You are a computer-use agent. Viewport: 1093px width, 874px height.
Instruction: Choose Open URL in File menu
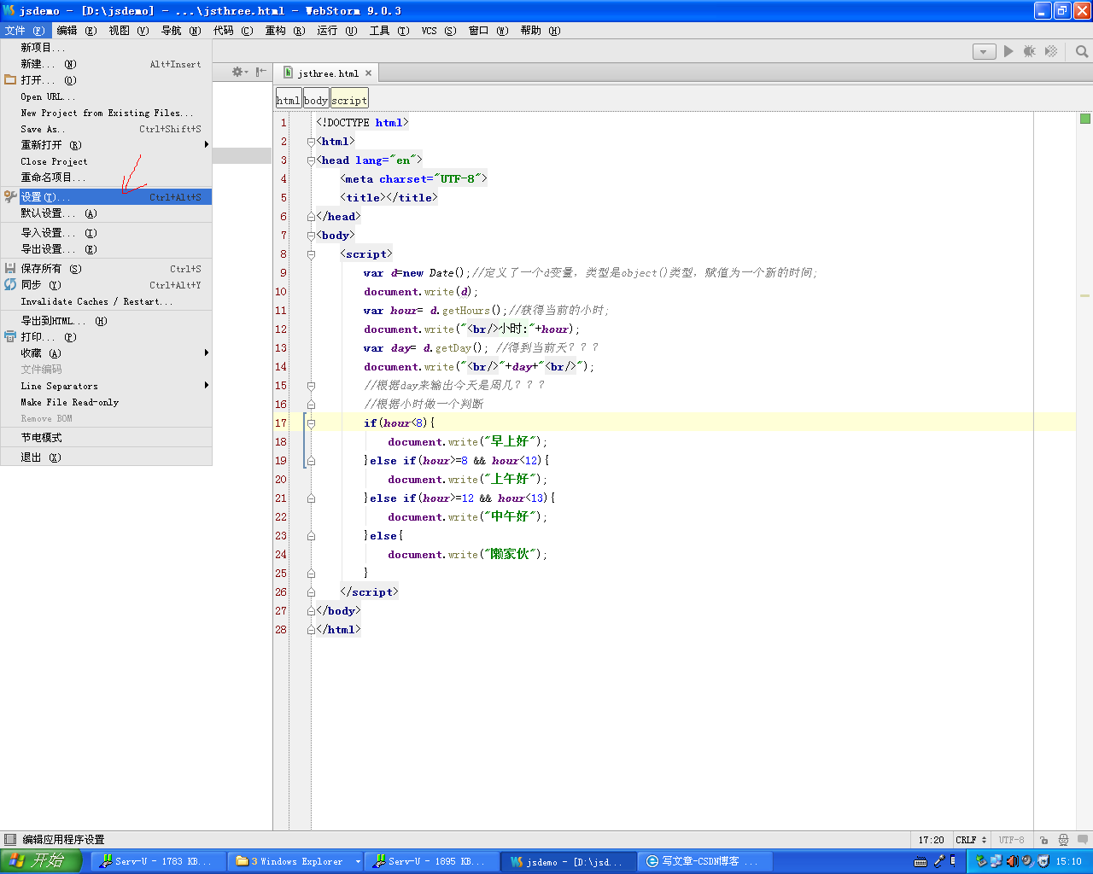(x=106, y=96)
